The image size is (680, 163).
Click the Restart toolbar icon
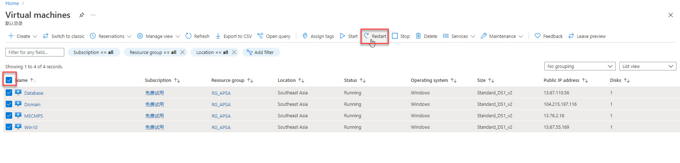click(x=366, y=36)
